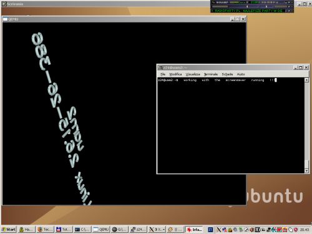Open the Visualizza terminal menu
This screenshot has height=234, width=312.
(193, 74)
